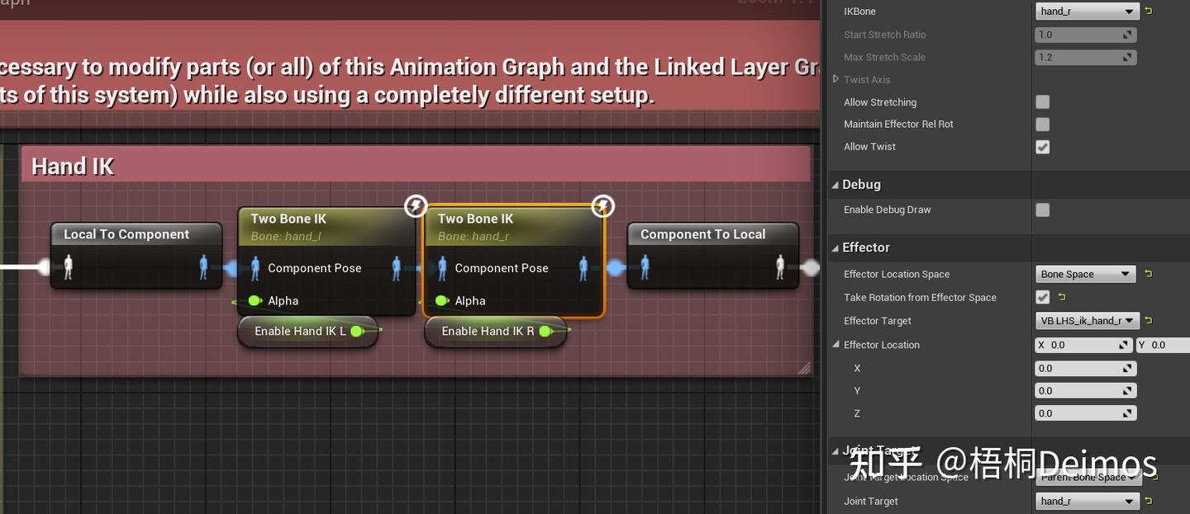Click the lightning bolt icon on hand_r Two Bone IK
The width and height of the screenshot is (1190, 514).
pos(602,205)
